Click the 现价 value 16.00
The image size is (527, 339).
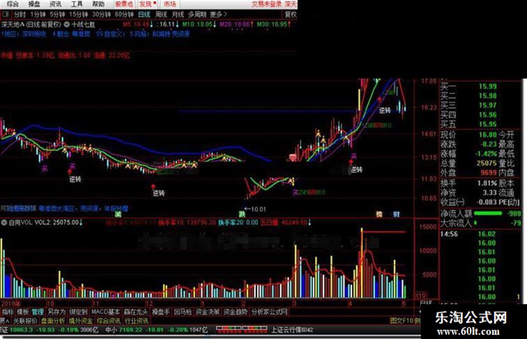click(x=487, y=135)
